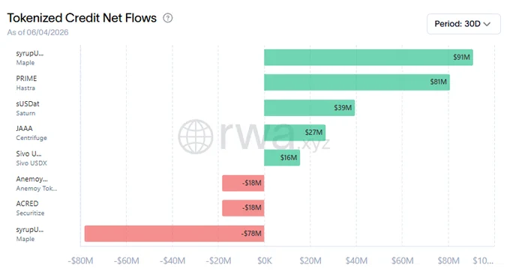Select the $91M syrupU Maple green bar

pyautogui.click(x=368, y=58)
